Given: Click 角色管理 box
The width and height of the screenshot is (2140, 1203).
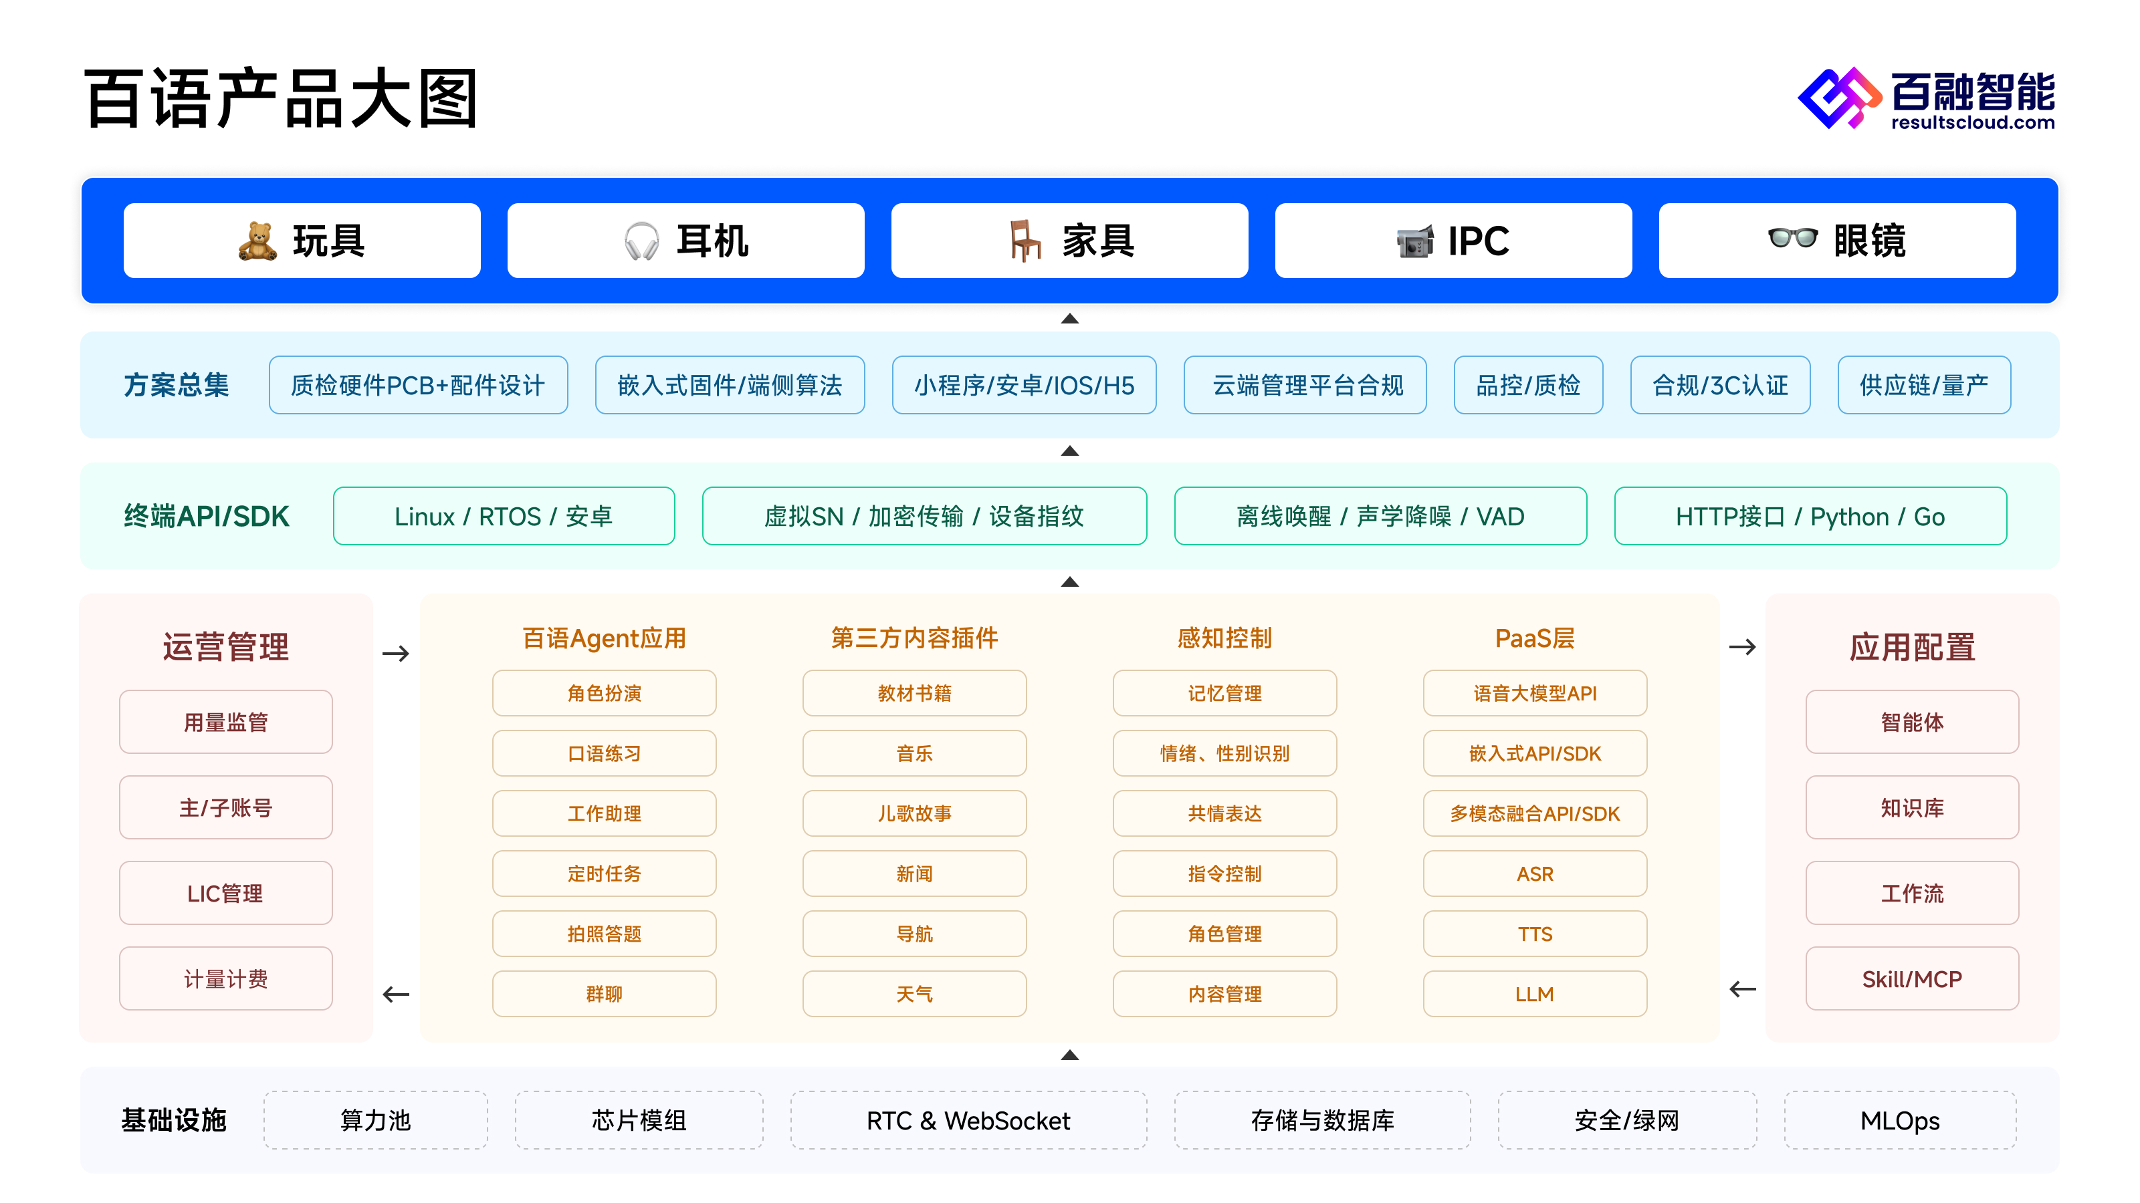Looking at the screenshot, I should pyautogui.click(x=1225, y=934).
